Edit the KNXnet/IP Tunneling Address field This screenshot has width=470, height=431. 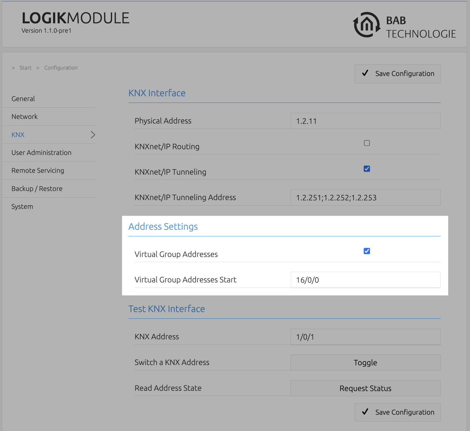(x=366, y=198)
